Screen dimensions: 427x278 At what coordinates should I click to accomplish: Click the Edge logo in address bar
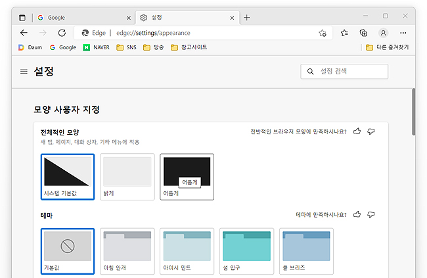pyautogui.click(x=85, y=33)
